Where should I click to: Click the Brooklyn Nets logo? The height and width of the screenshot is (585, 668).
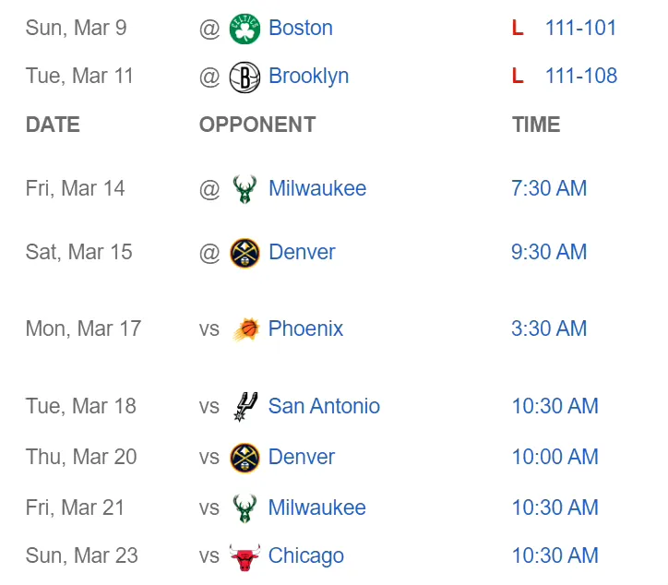click(x=245, y=78)
